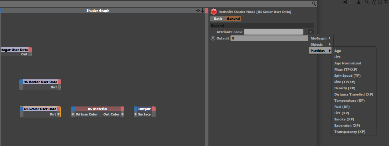
Task: Click the target circle icon at the top right
Action: pos(380,2)
